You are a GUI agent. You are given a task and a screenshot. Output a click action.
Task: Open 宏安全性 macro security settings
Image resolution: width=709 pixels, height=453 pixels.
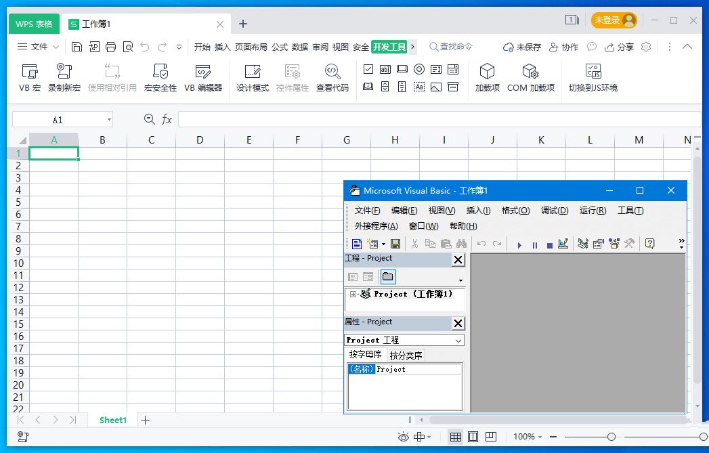160,78
